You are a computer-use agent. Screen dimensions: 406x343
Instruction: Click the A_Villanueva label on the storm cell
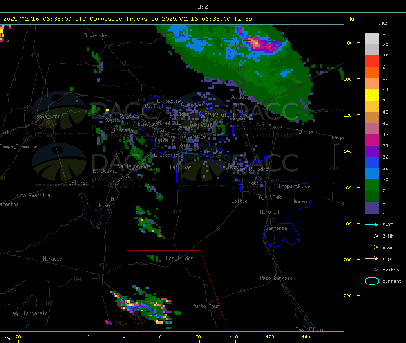coord(235,45)
